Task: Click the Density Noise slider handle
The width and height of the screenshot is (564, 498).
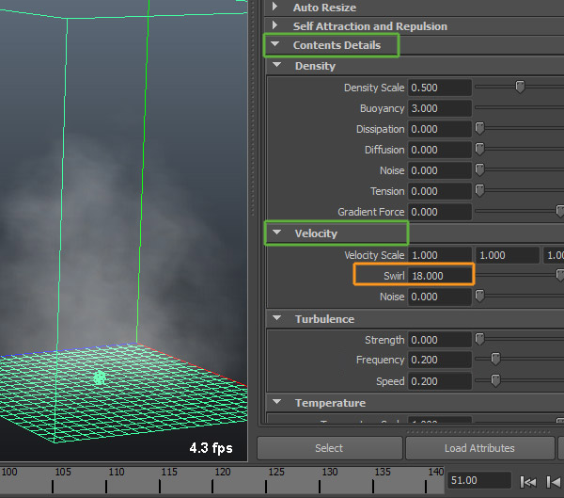Action: tap(479, 169)
